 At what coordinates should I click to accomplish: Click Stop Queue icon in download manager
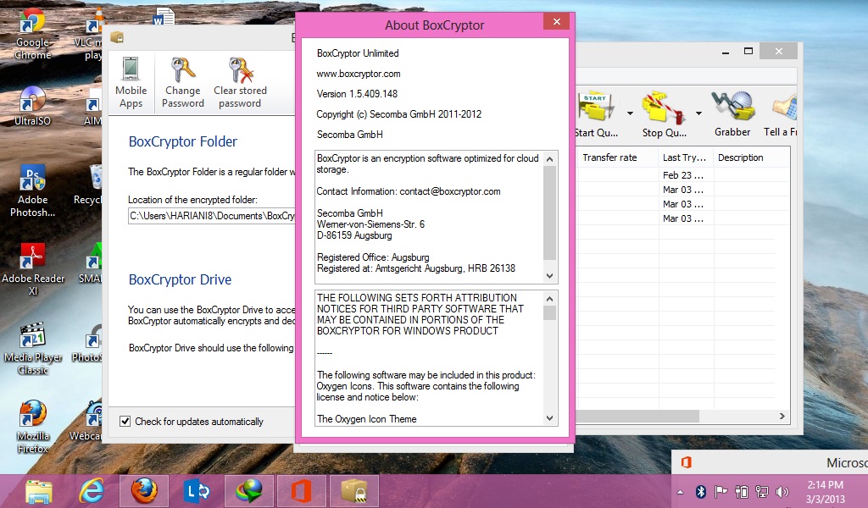663,106
